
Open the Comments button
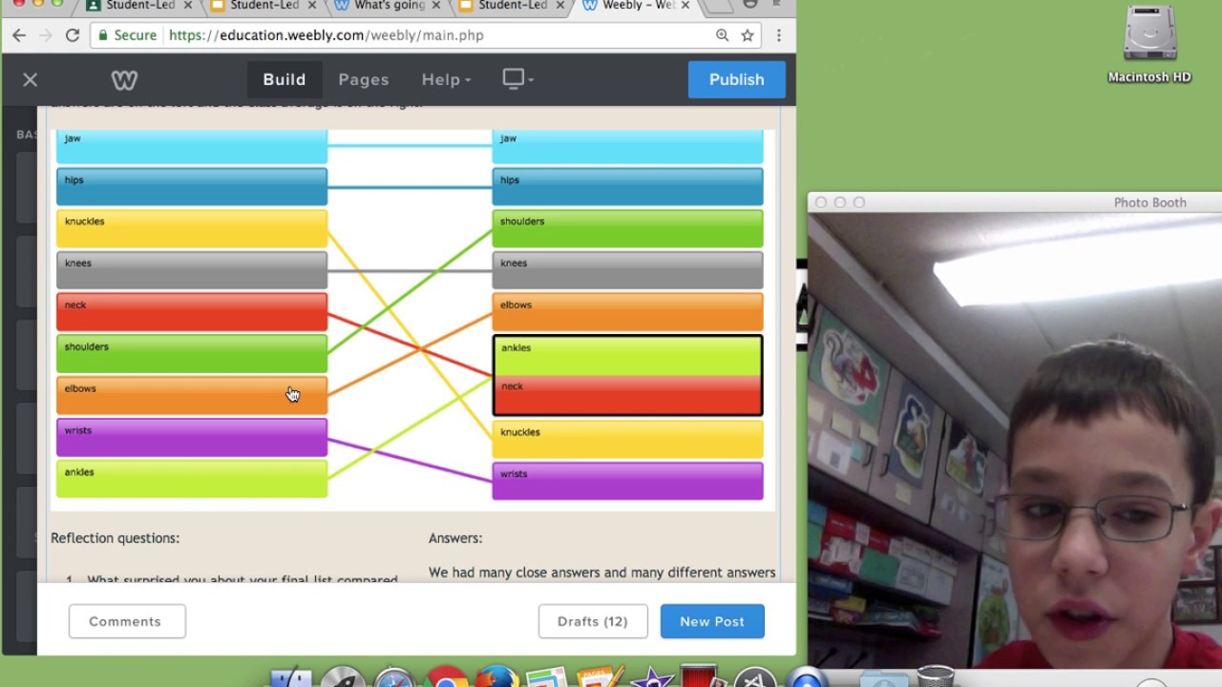(127, 621)
